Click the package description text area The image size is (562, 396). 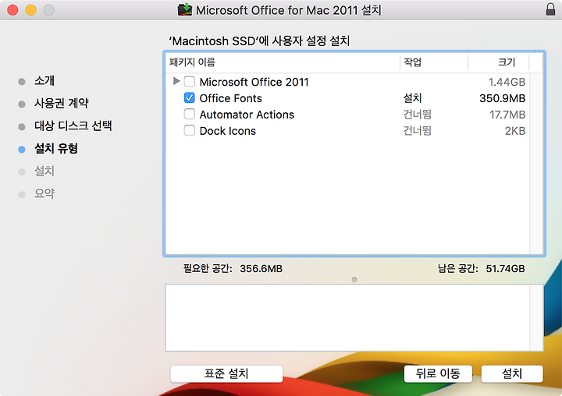tap(347, 318)
